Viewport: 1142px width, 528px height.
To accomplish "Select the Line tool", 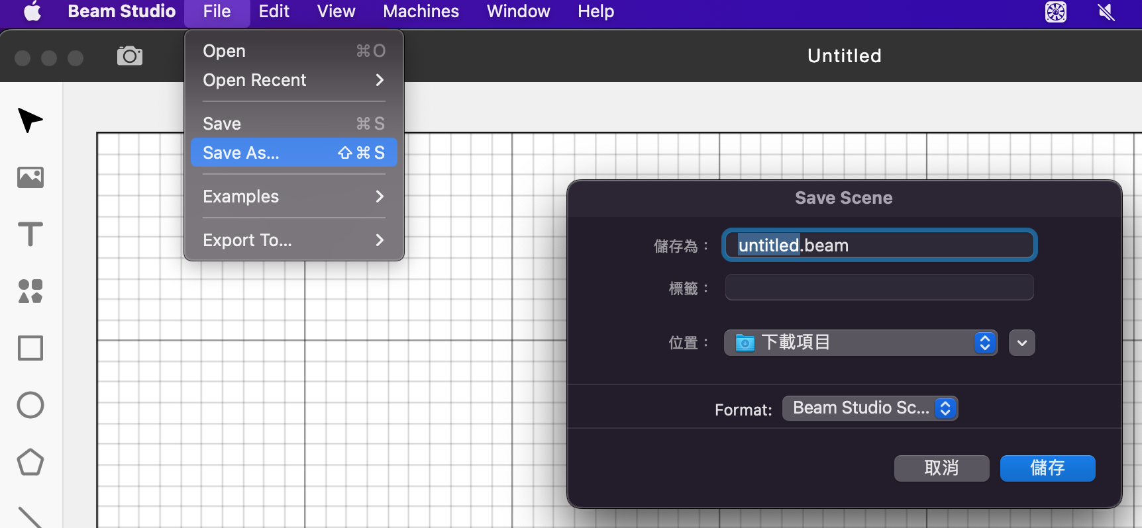I will click(30, 517).
